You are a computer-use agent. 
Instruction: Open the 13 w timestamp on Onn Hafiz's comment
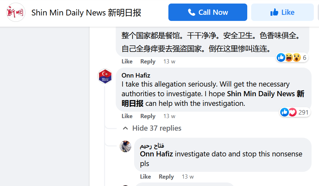coord(169,116)
